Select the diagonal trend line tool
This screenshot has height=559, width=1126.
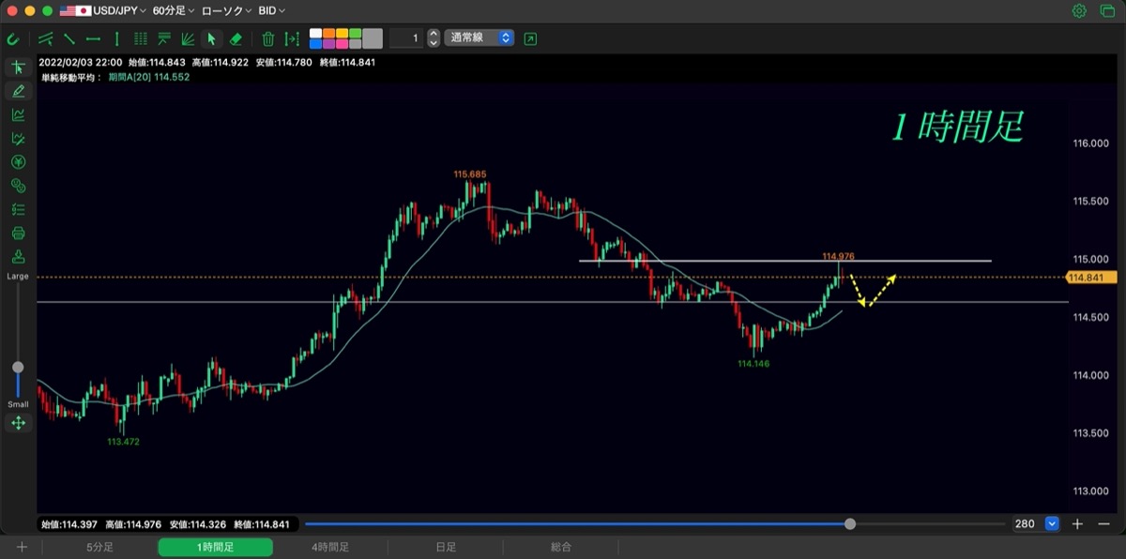tap(69, 38)
